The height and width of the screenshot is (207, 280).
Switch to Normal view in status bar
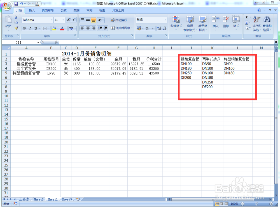click(x=217, y=204)
